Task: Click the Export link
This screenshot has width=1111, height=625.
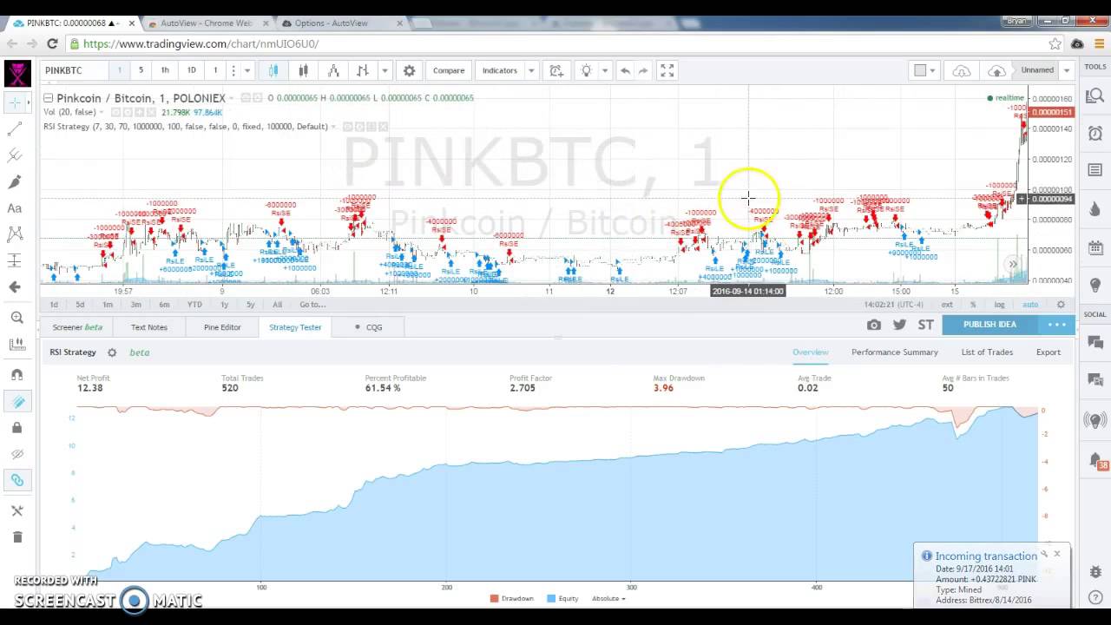Action: 1048,352
